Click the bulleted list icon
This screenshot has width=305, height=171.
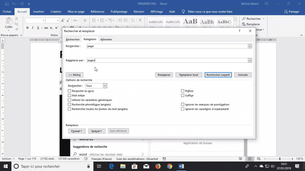[x=94, y=20]
